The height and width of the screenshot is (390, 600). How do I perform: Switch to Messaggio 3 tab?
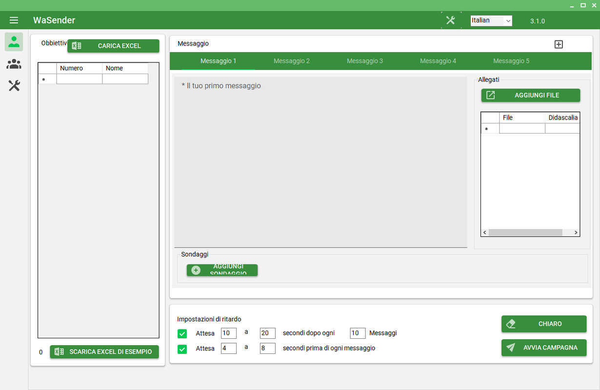(365, 61)
